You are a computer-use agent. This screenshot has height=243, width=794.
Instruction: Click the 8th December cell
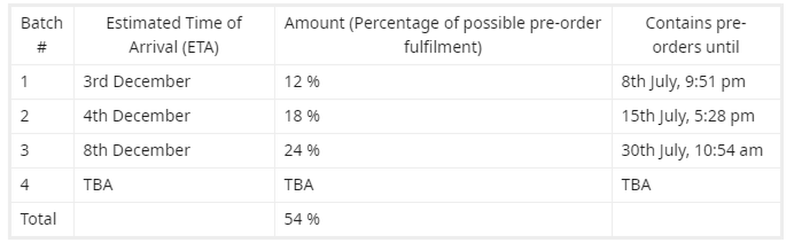coord(174,150)
